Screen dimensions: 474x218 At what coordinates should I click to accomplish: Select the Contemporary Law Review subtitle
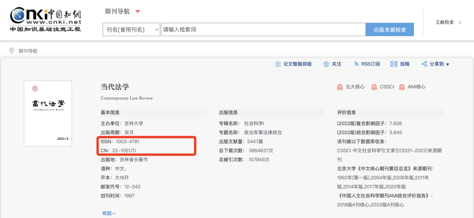click(x=127, y=98)
